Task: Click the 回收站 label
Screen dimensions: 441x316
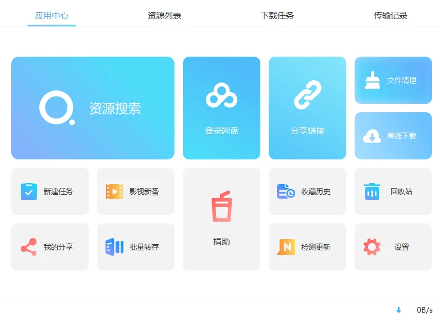Action: 401,191
